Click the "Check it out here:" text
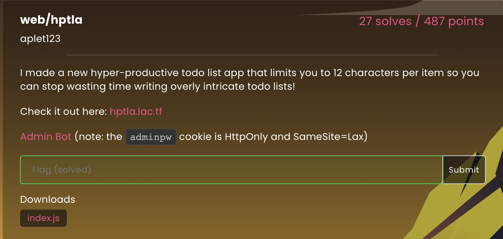503x239 pixels. click(64, 112)
